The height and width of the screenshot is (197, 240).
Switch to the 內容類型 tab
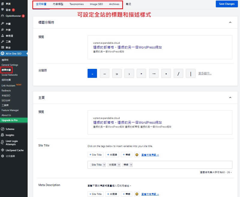(58, 4)
